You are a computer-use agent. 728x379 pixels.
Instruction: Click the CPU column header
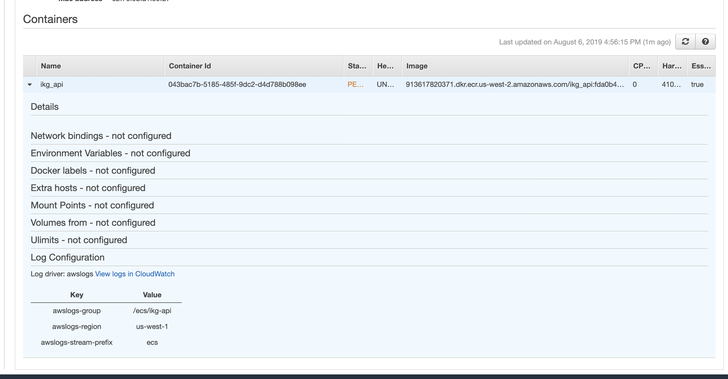click(641, 66)
